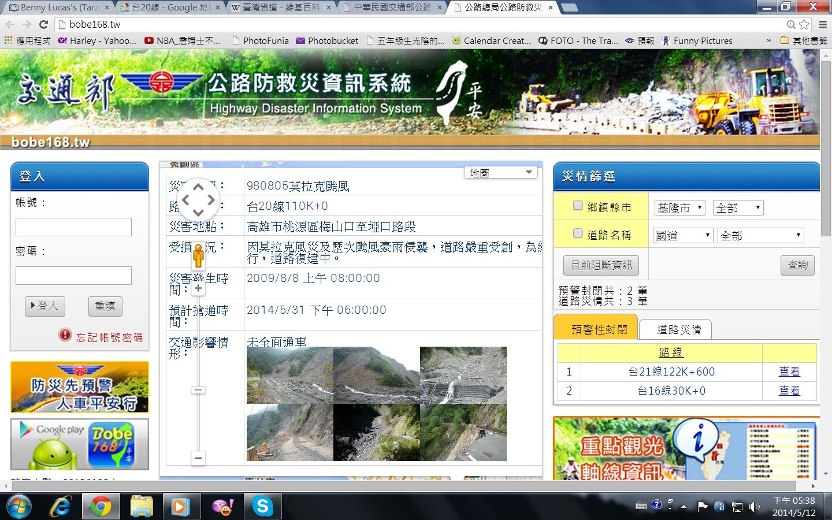
Task: Launch Internet Explorer from taskbar
Action: click(60, 507)
